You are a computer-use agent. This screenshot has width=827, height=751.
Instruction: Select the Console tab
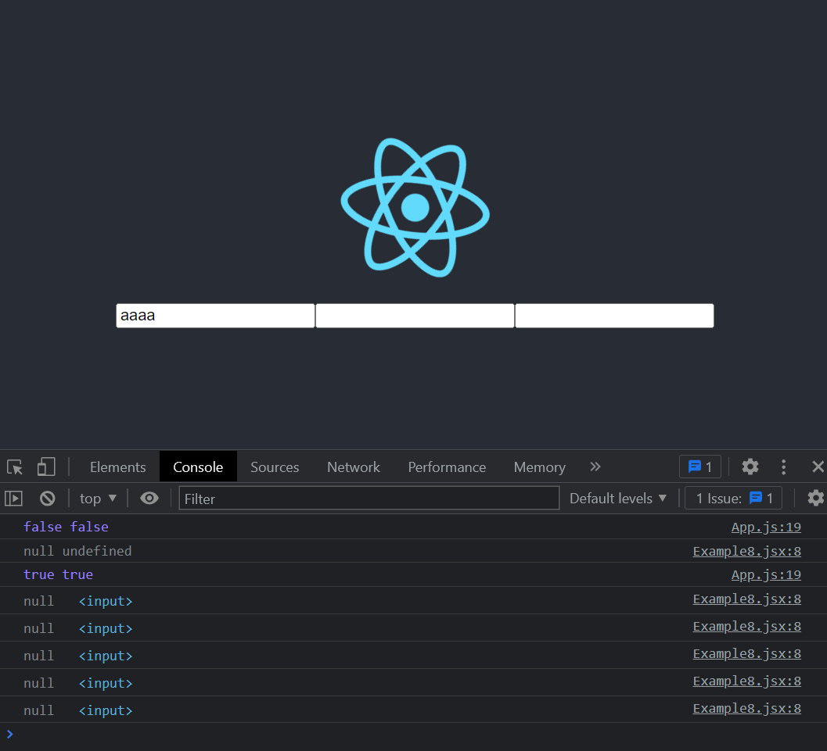point(198,467)
